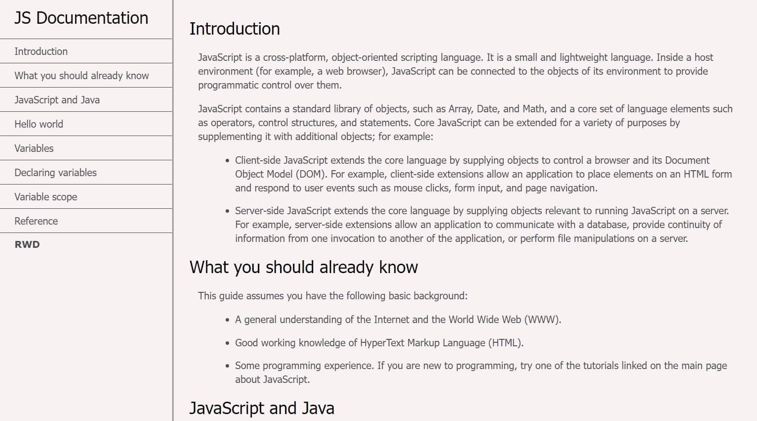Jump to the Hello world section link

coord(39,124)
